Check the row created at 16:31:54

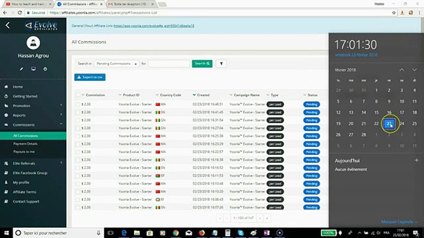click(78, 120)
